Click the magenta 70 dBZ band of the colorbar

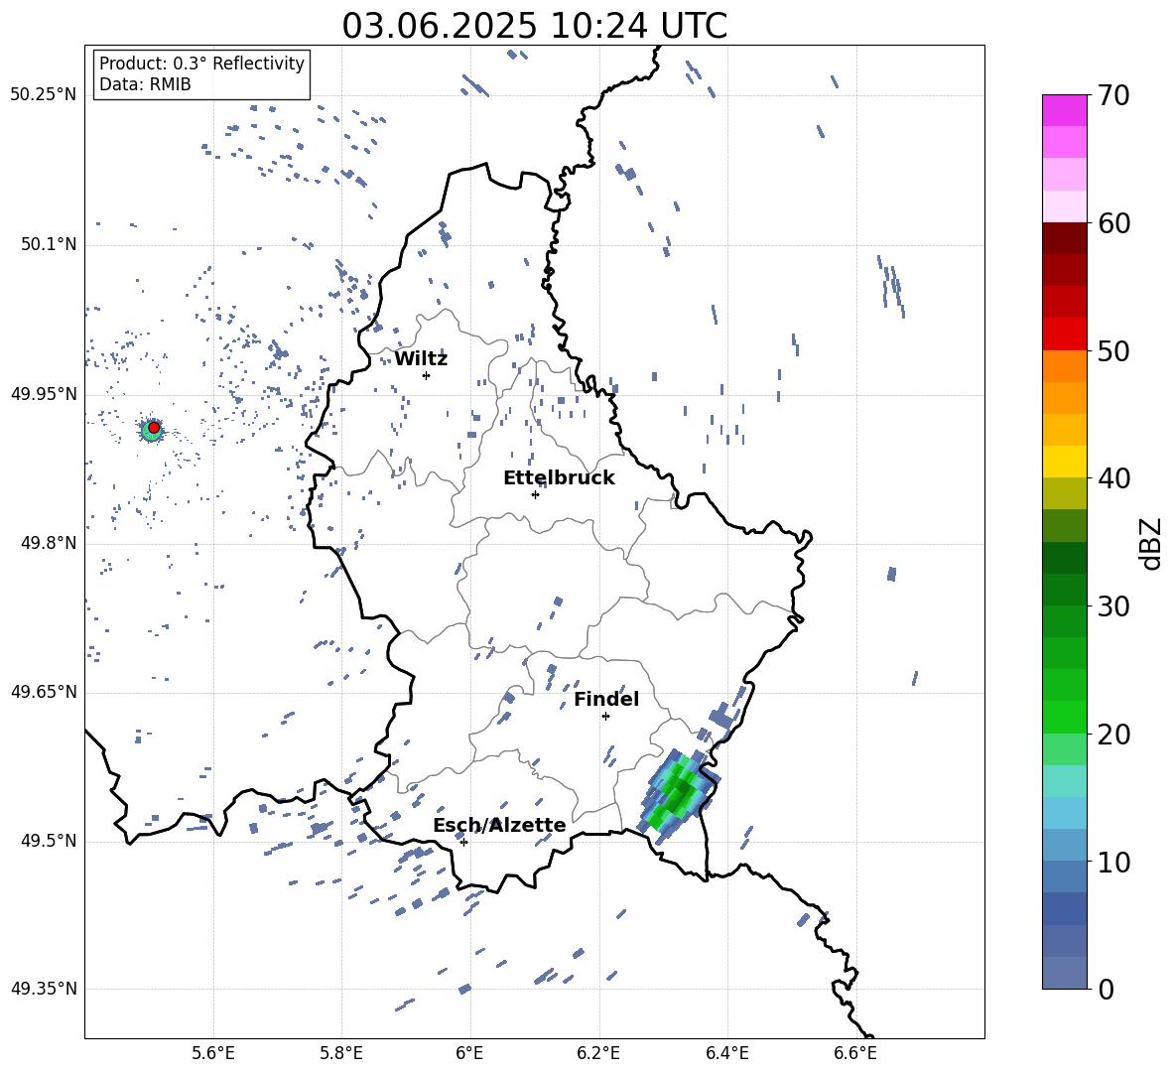coord(1064,110)
